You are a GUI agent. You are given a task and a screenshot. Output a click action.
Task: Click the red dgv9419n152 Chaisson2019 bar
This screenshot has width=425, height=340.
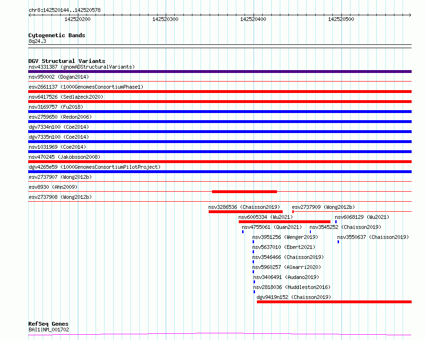[x=334, y=302]
